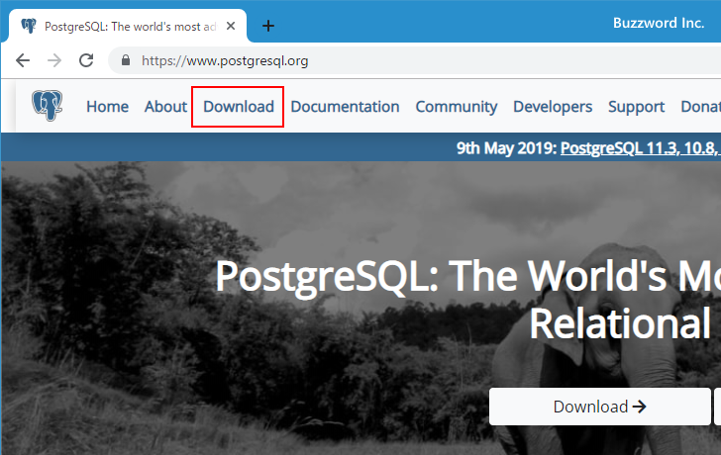Viewport: 721px width, 455px height.
Task: Focus the address bar showing postgresql.org
Action: (396, 60)
